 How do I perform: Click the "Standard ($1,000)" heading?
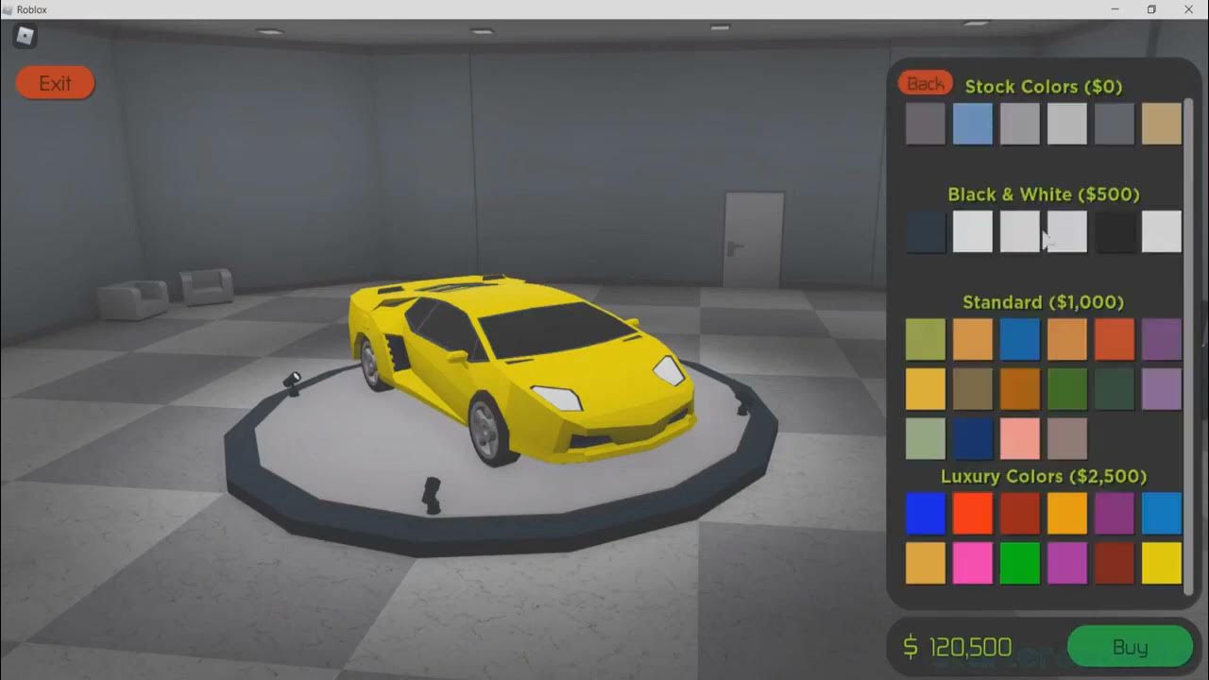tap(1043, 302)
